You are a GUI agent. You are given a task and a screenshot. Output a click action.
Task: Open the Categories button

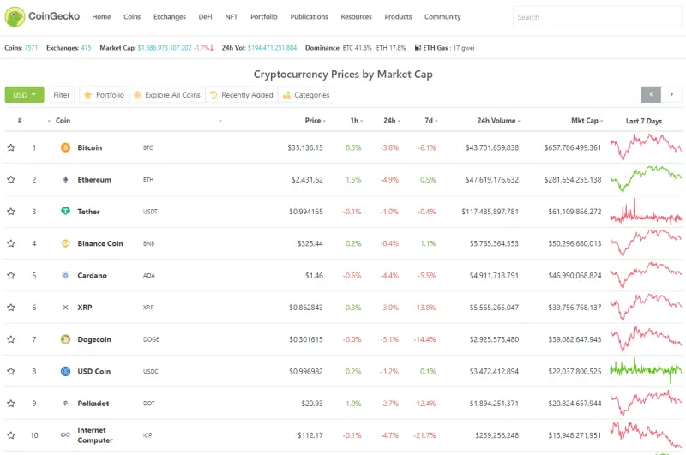pos(306,95)
